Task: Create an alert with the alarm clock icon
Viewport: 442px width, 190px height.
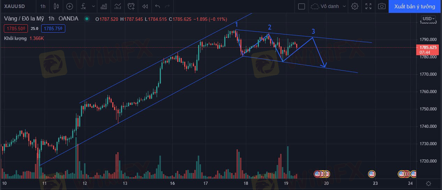Action: coord(131,6)
